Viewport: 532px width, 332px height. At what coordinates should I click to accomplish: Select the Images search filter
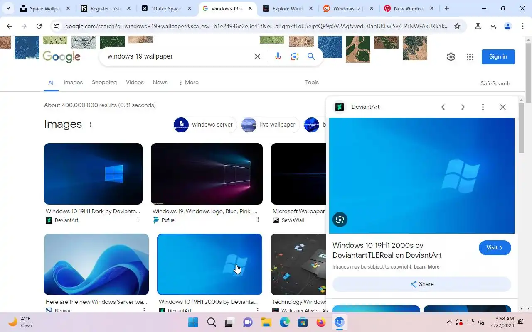pos(73,82)
